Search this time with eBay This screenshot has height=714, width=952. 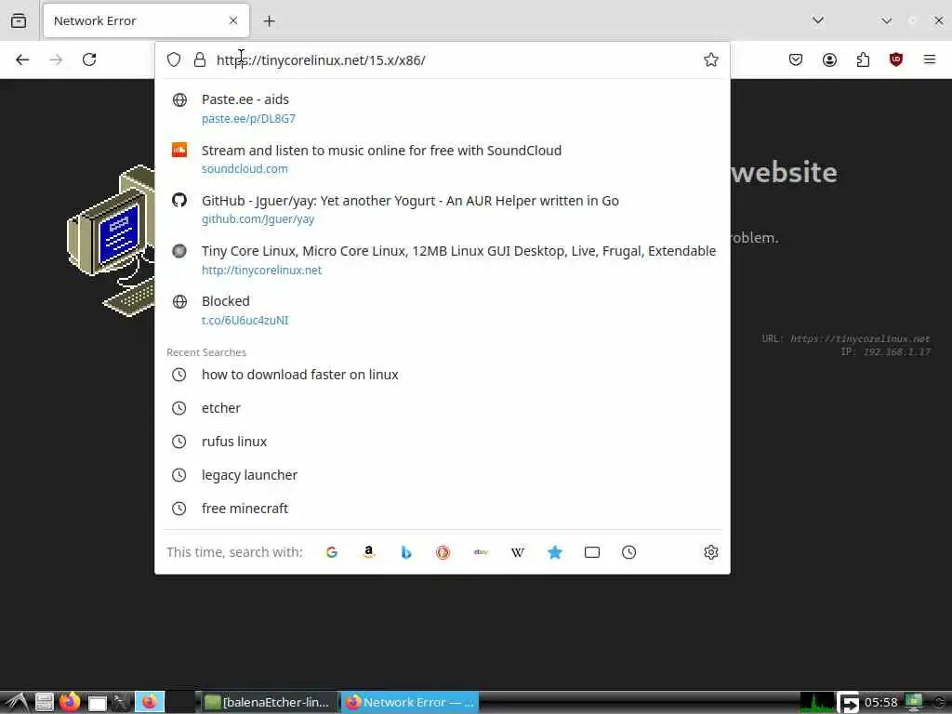click(481, 552)
